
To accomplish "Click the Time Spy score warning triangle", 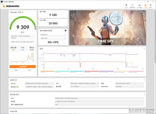I will (22, 12).
